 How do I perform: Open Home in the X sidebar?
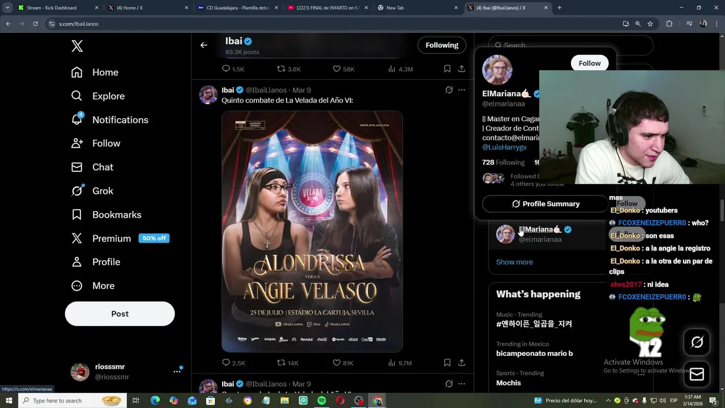pyautogui.click(x=95, y=73)
